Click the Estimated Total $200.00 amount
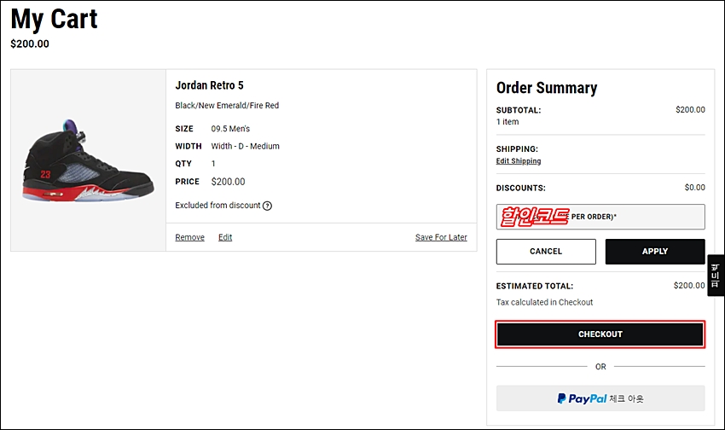The height and width of the screenshot is (430, 725). pos(688,286)
